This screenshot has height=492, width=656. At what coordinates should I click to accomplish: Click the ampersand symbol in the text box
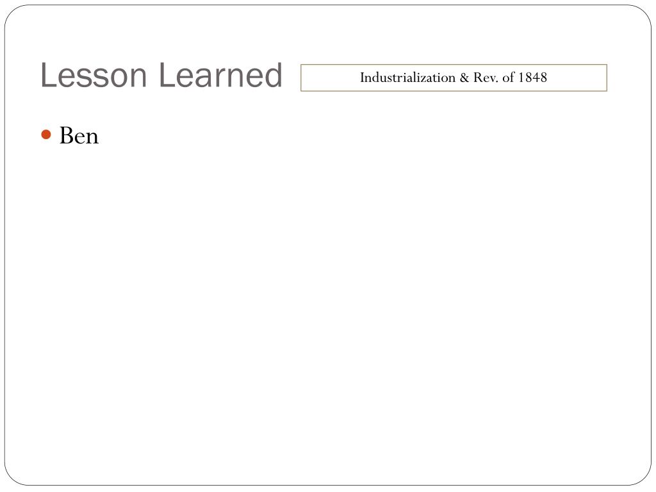coord(464,78)
